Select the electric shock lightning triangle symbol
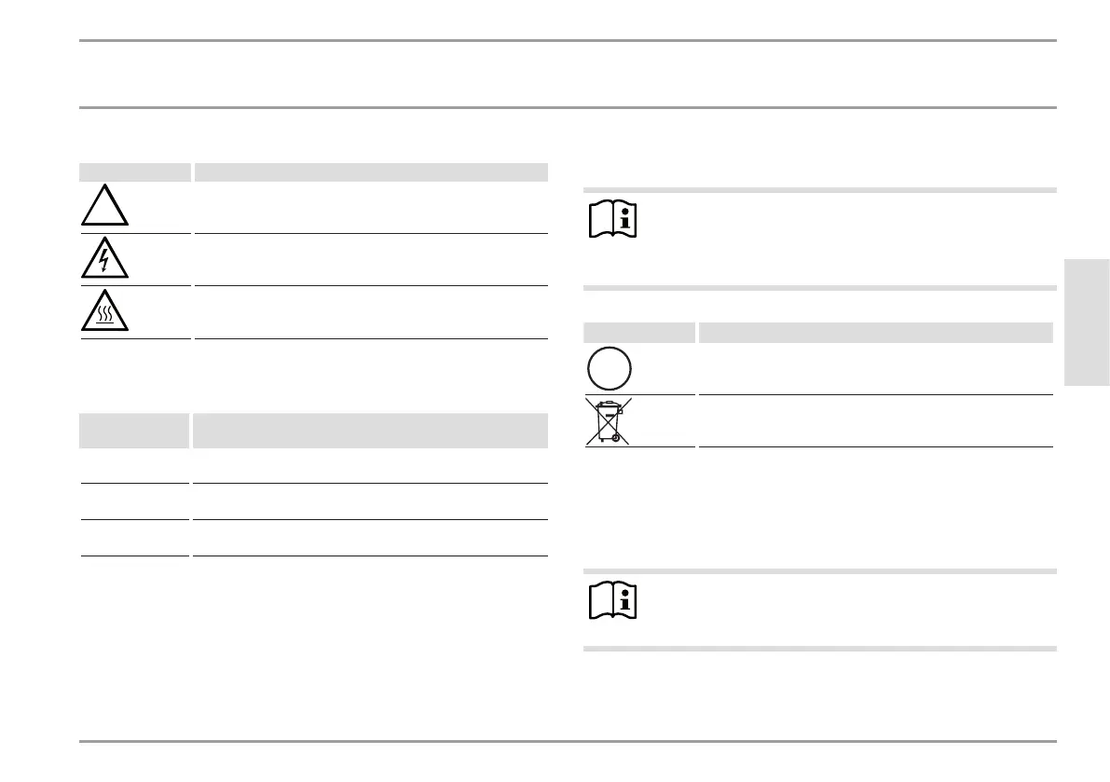1110x782 pixels. click(104, 257)
